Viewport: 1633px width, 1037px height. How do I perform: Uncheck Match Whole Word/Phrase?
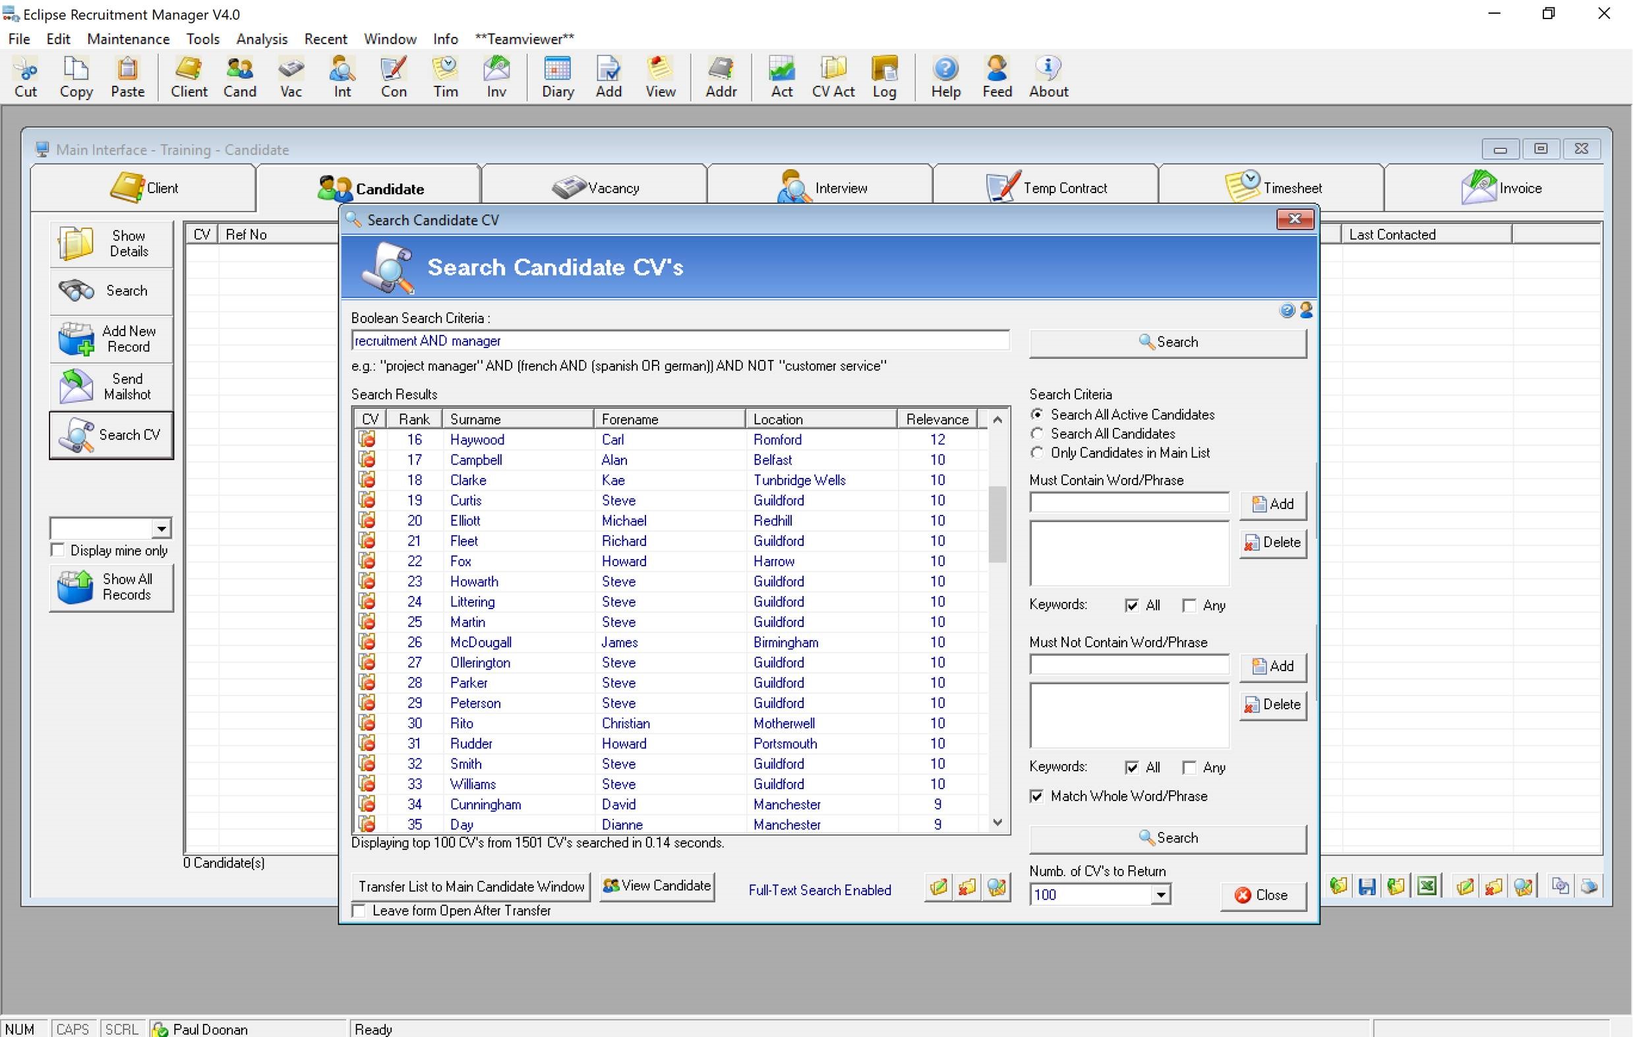point(1036,796)
